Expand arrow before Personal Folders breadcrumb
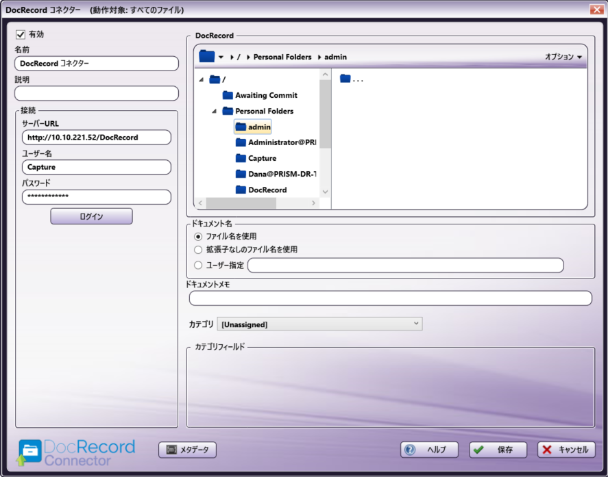608x477 pixels. [x=248, y=57]
